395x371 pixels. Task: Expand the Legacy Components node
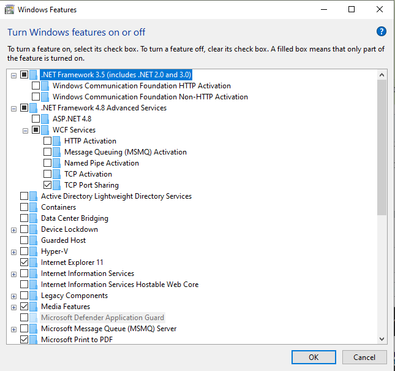14,296
